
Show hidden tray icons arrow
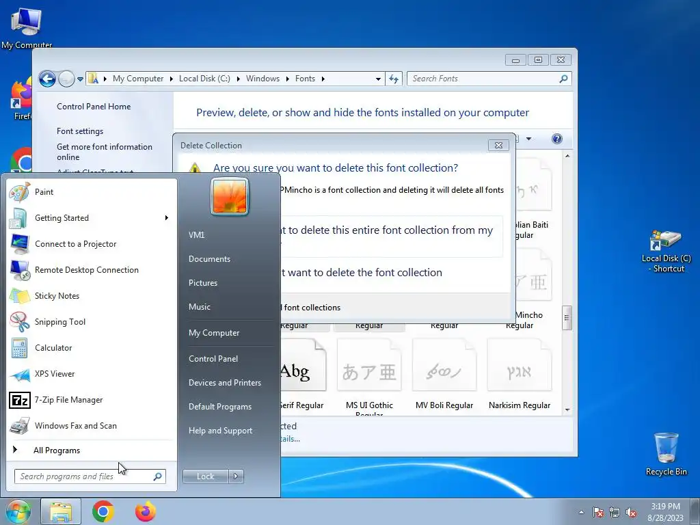tap(581, 512)
